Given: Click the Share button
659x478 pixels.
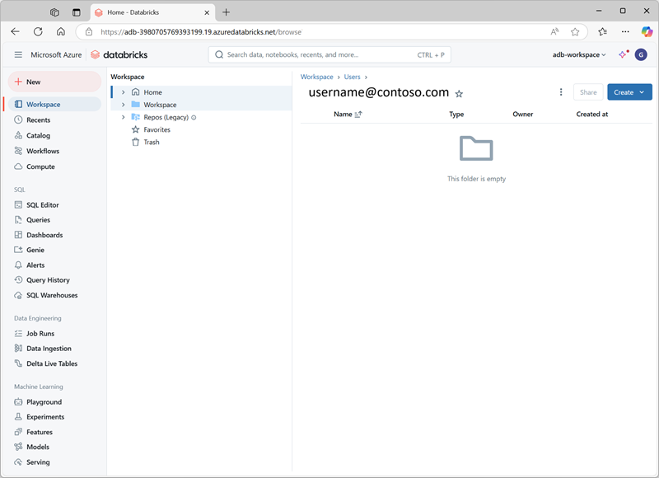Looking at the screenshot, I should pyautogui.click(x=589, y=93).
